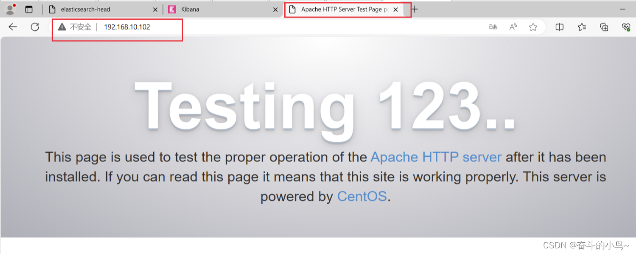Click the browser back arrow
This screenshot has height=254, width=636.
tap(13, 27)
